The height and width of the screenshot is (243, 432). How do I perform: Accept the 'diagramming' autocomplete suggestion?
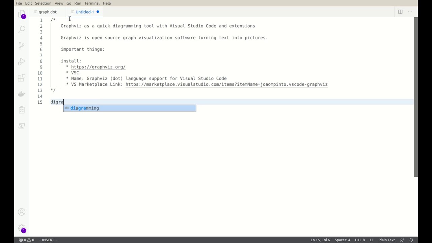coord(130,108)
